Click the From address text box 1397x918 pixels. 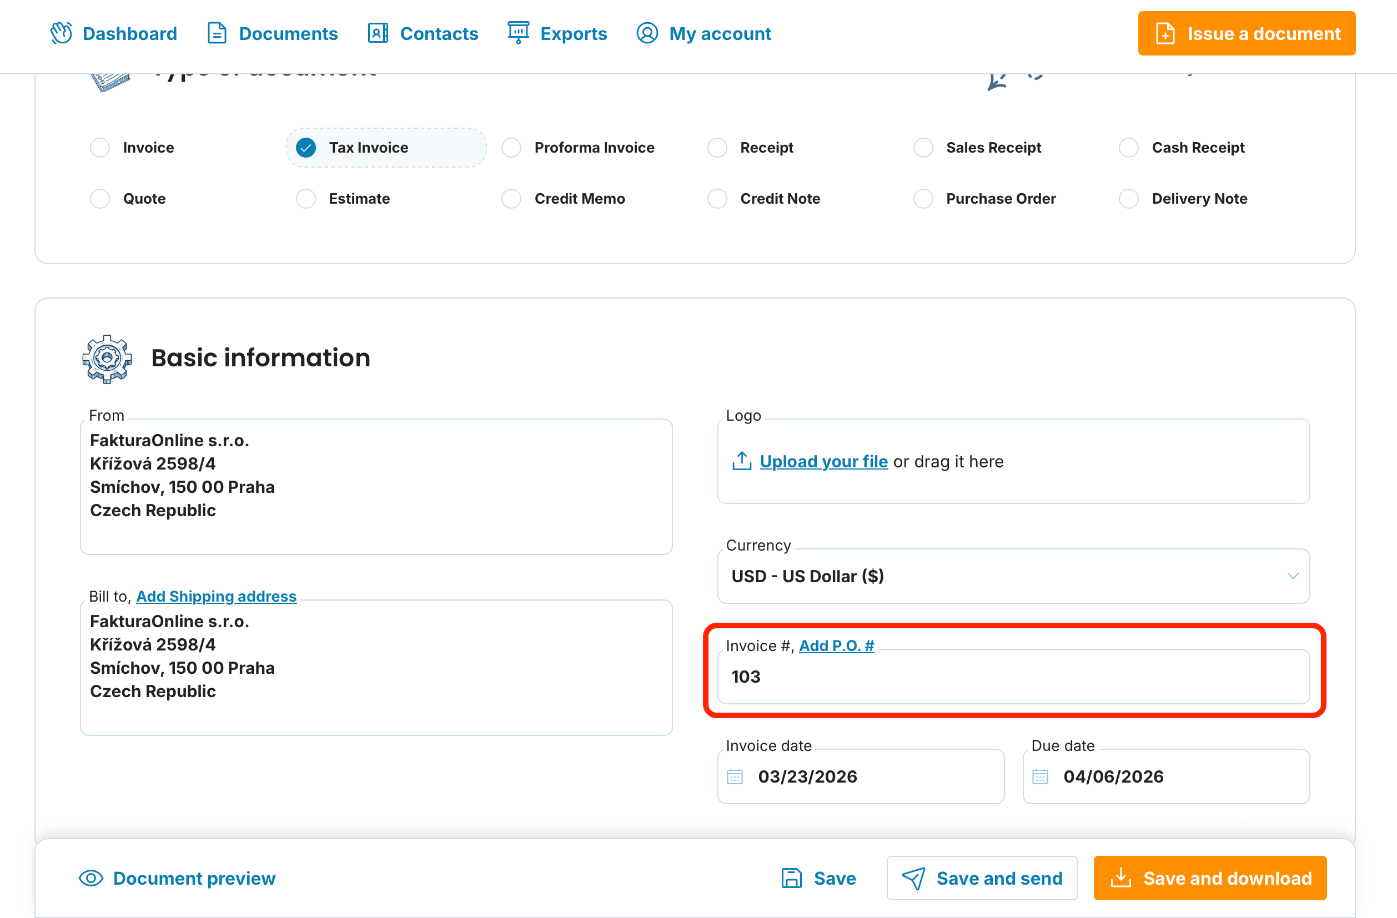(376, 487)
